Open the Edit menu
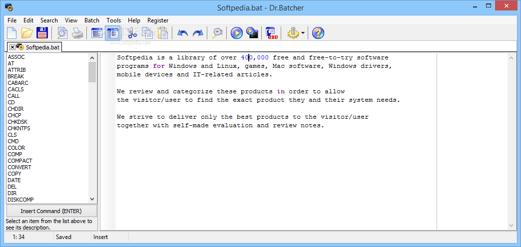 28,20
